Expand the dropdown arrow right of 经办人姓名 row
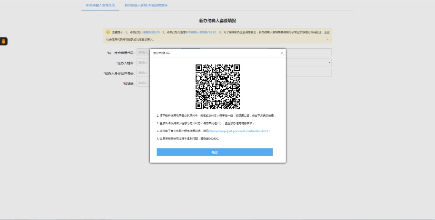Viewport: 435px width, 220px height. [329, 62]
